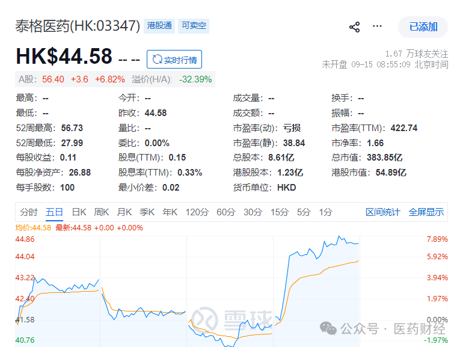Click the 港股股本 value 1.23亿
This screenshot has width=460, height=347.
290,173
